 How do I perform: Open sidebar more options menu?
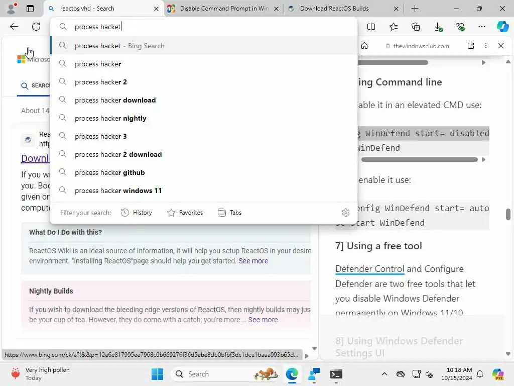pyautogui.click(x=486, y=46)
